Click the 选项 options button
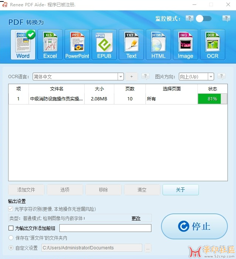Screen dimensions: 236x259 65,190
